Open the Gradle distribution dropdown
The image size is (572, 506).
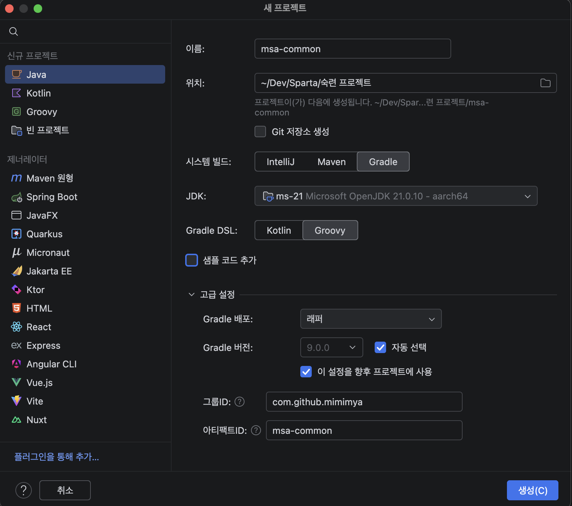(x=371, y=319)
